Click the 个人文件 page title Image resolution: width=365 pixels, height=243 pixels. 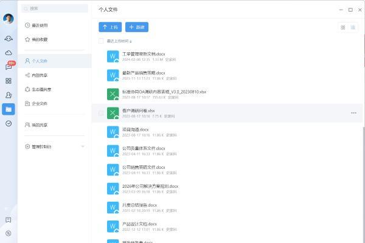(x=108, y=10)
